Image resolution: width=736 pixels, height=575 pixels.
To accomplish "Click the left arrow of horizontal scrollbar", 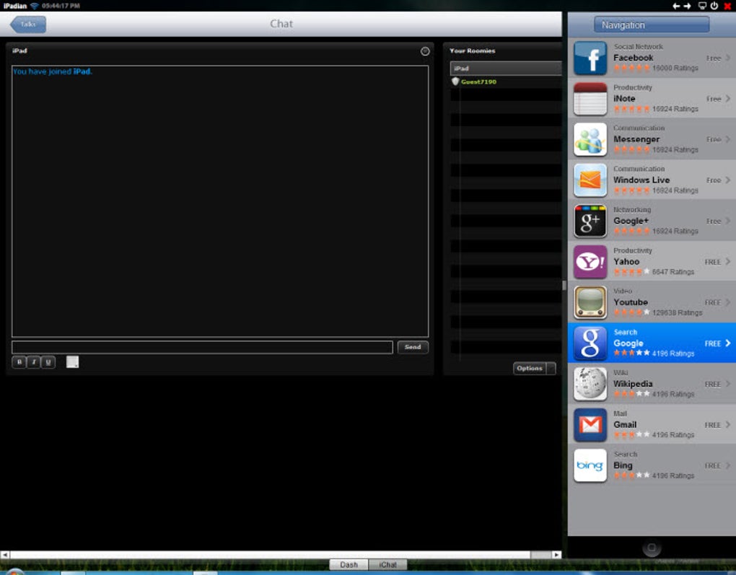I will pos(5,555).
